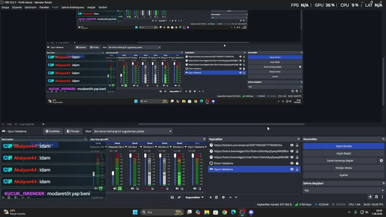
Task: Add a scene transition with plus icon
Action: tap(370, 197)
